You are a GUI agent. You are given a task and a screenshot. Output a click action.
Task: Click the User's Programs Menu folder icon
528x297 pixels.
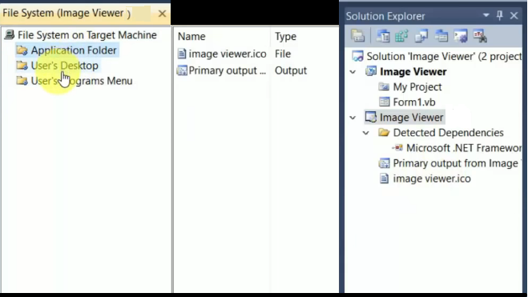coord(22,81)
